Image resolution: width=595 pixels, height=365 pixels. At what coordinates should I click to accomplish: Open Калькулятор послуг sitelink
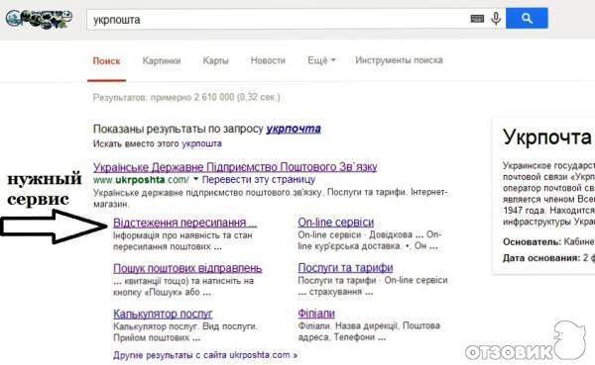(x=163, y=314)
